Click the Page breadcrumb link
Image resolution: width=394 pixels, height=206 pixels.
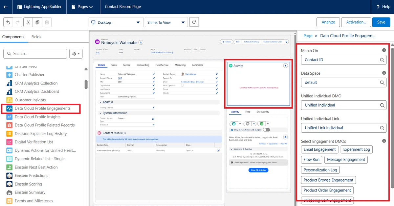coord(308,36)
